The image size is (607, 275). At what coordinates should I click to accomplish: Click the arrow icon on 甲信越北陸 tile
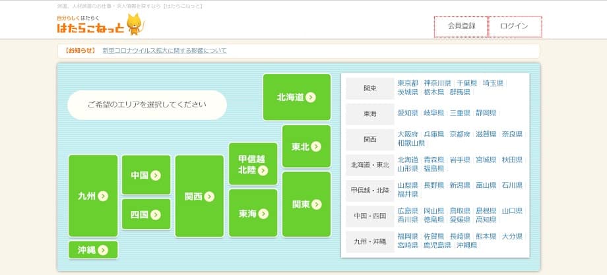pos(263,171)
